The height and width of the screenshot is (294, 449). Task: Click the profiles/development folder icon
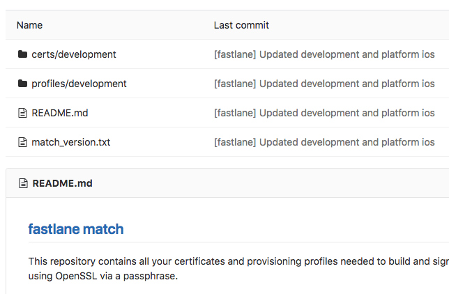click(x=22, y=84)
